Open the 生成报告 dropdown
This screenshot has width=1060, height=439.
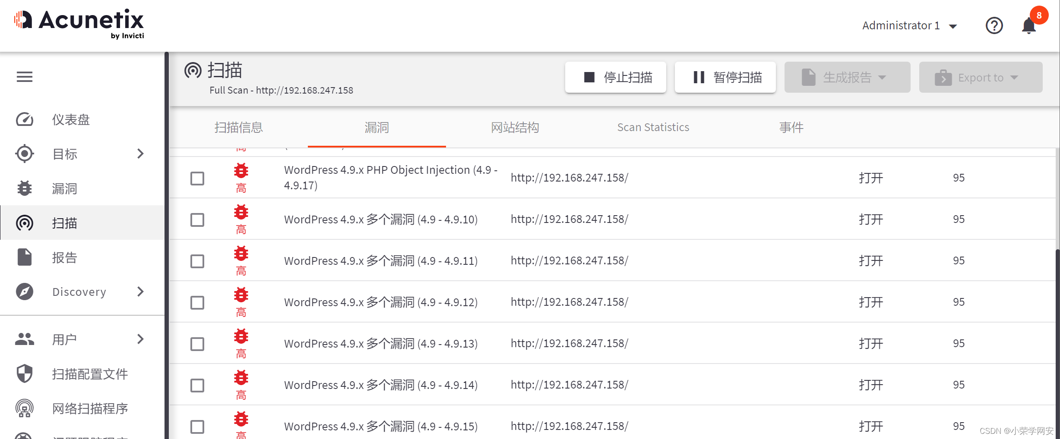tap(847, 77)
